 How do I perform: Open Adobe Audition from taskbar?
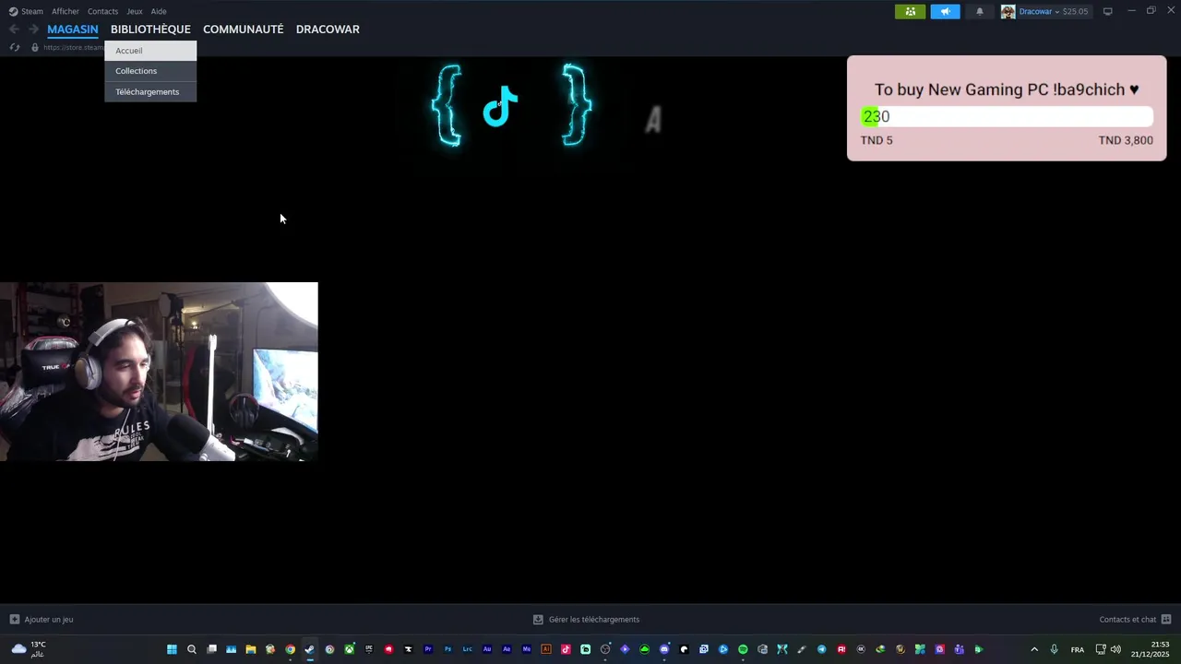coord(487,649)
